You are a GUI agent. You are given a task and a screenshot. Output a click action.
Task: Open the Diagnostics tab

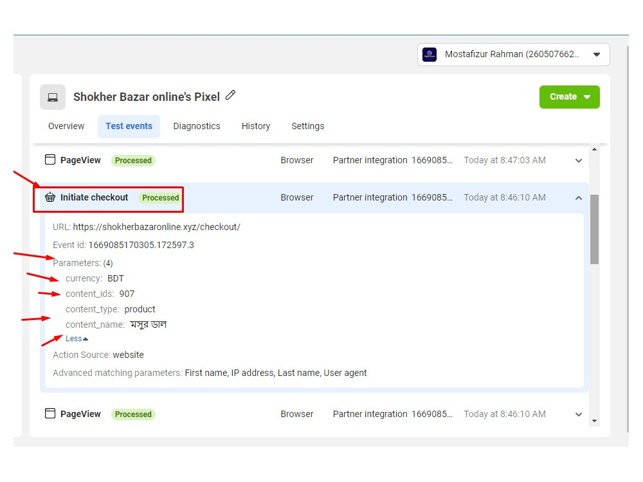pos(197,126)
